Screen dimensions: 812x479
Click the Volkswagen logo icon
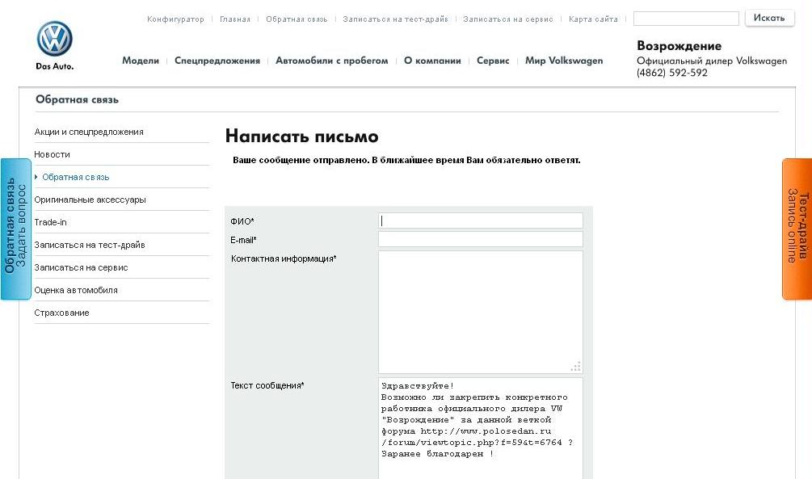(x=55, y=40)
